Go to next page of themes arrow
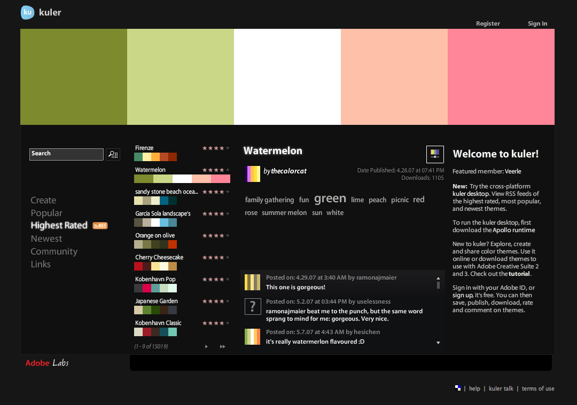Image resolution: width=577 pixels, height=405 pixels. [x=206, y=346]
